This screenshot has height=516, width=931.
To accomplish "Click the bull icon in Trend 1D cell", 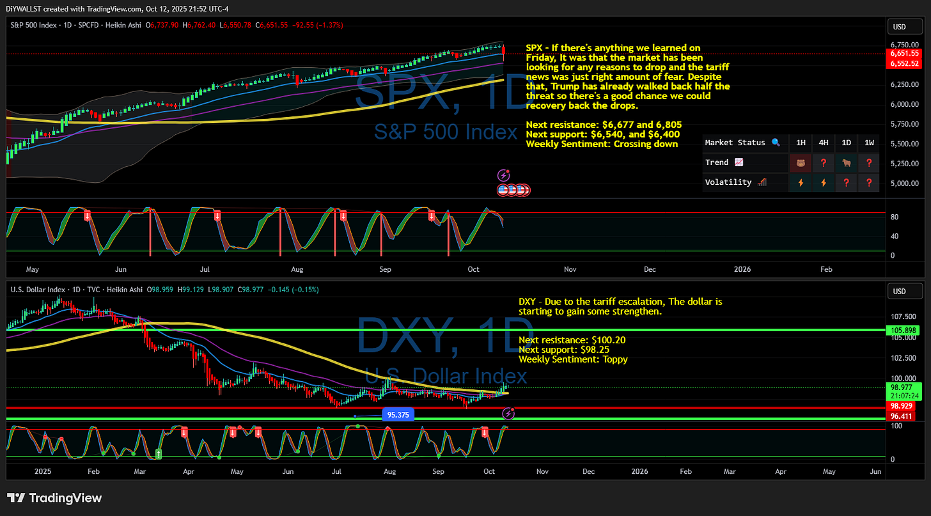I will [x=846, y=162].
